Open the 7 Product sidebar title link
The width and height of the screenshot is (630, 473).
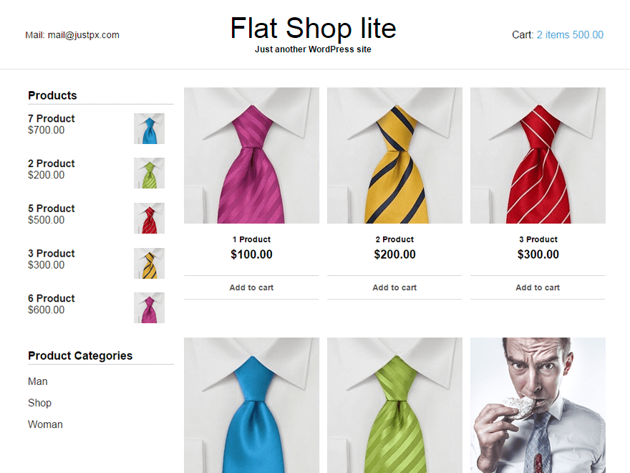52,119
